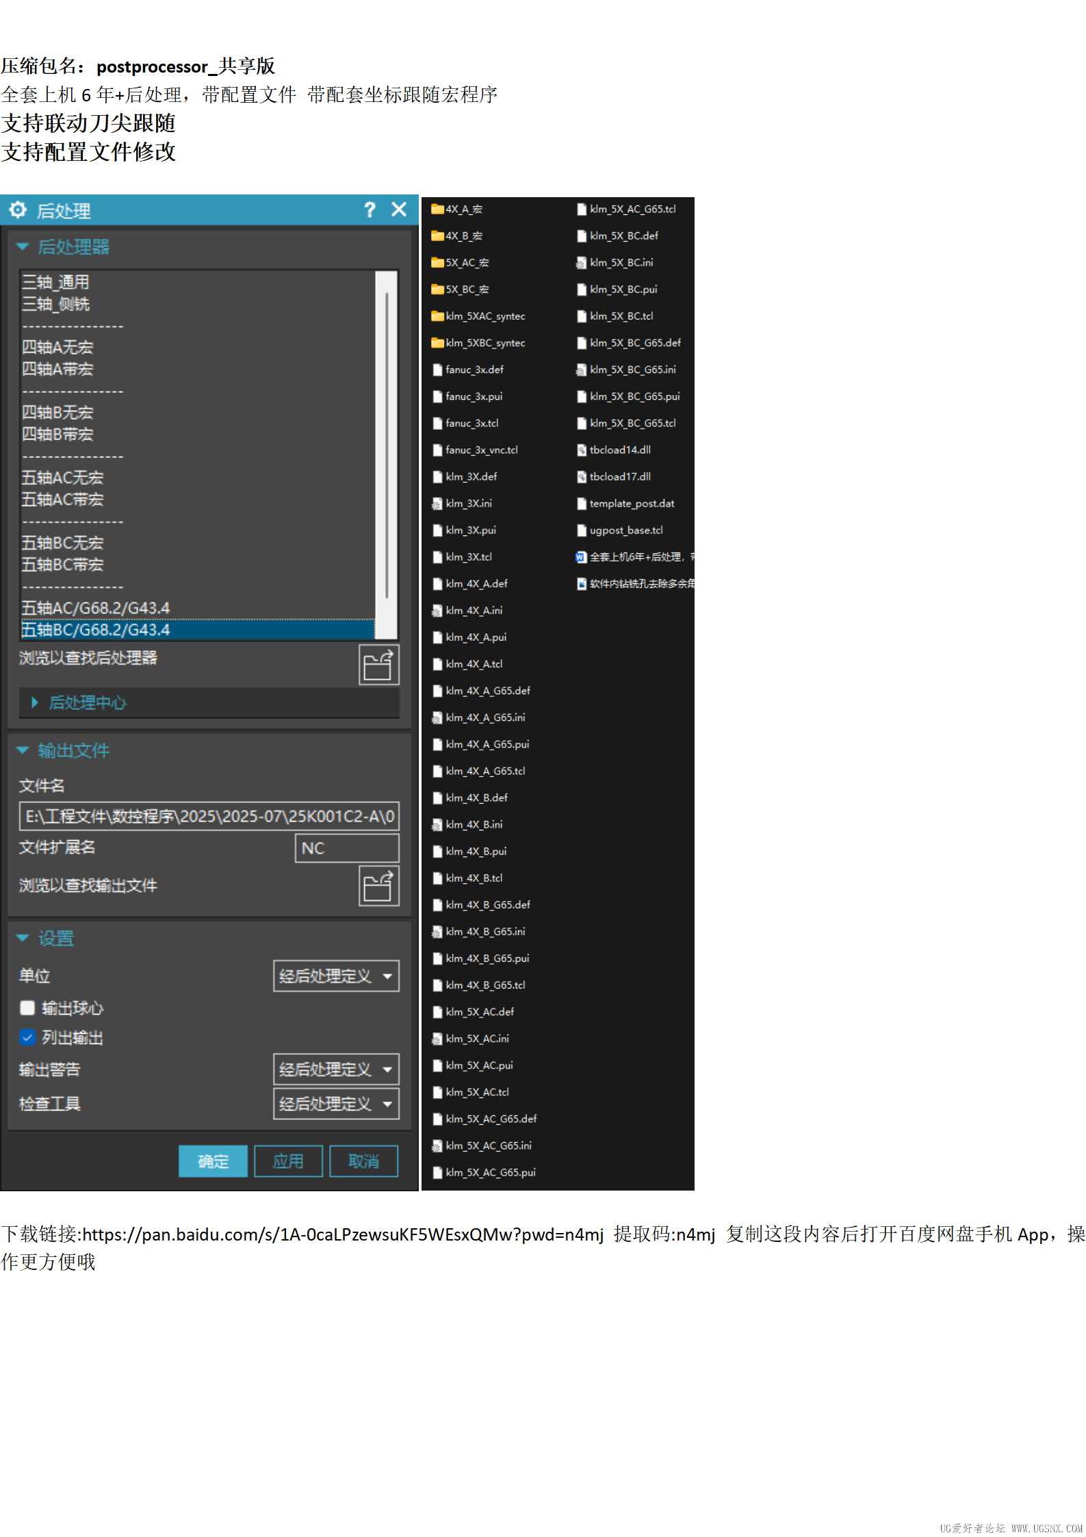This screenshot has width=1086, height=1537.
Task: Open the Baidu pan download link
Action: point(343,1234)
